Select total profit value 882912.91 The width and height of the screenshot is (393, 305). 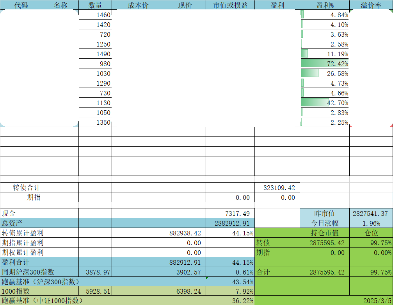click(x=185, y=262)
